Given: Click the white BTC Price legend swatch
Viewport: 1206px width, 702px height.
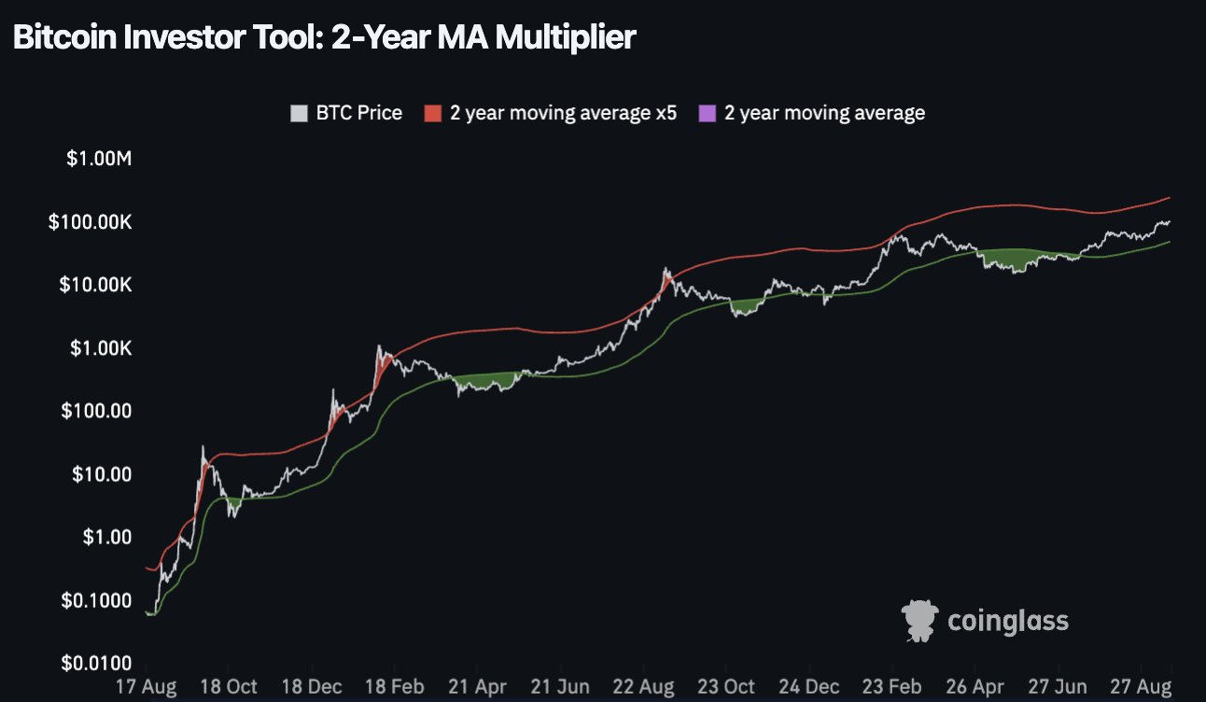Looking at the screenshot, I should pyautogui.click(x=299, y=114).
